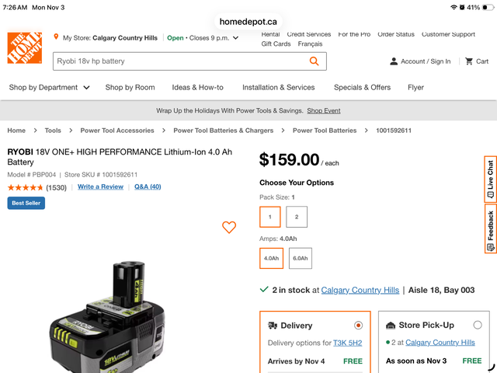This screenshot has height=373, width=497.
Task: Click the Home breadcrumb
Action: 16,131
